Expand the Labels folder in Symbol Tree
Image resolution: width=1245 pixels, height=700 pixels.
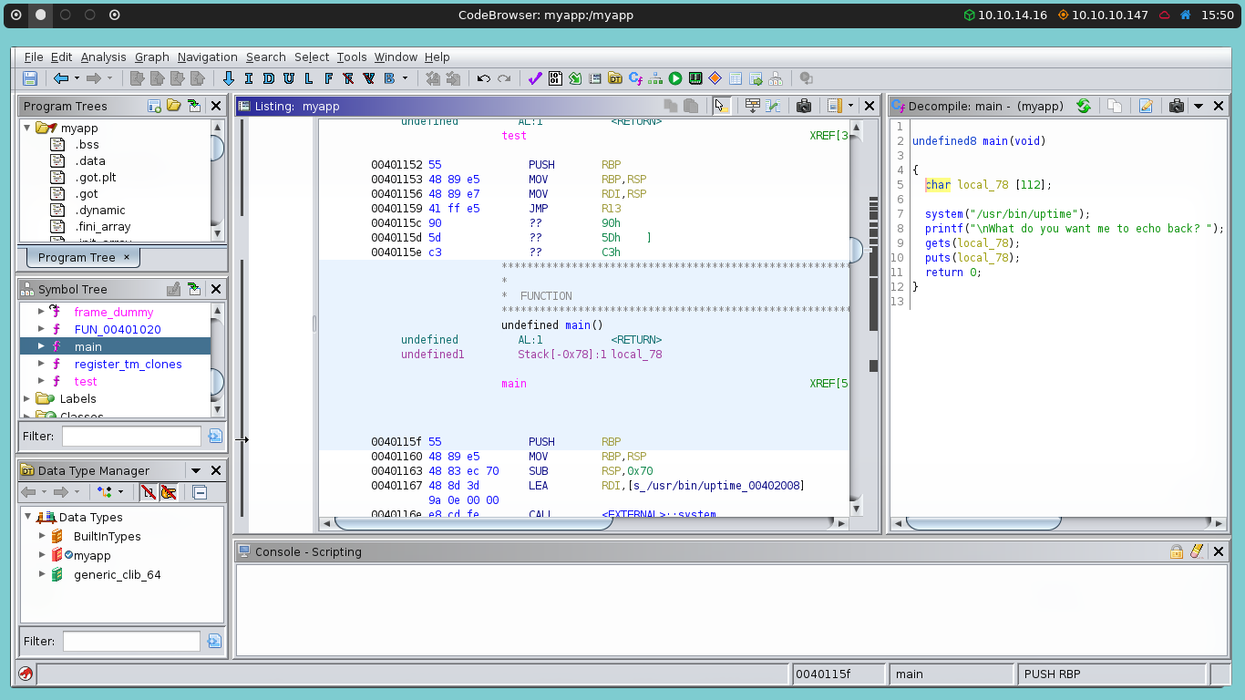click(x=27, y=398)
